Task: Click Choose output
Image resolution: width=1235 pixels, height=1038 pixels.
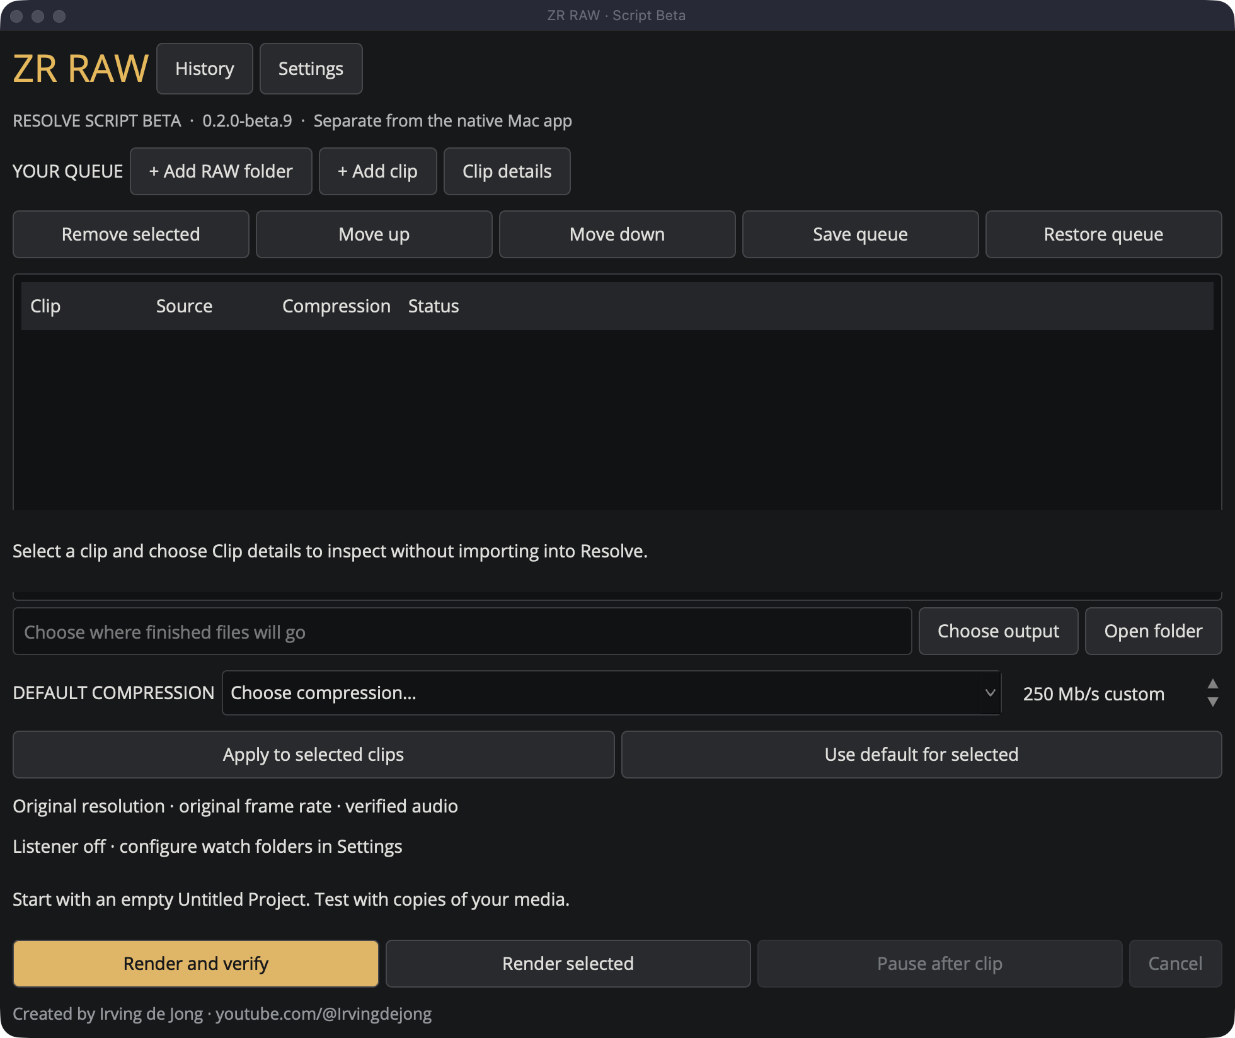Action: pyautogui.click(x=998, y=631)
